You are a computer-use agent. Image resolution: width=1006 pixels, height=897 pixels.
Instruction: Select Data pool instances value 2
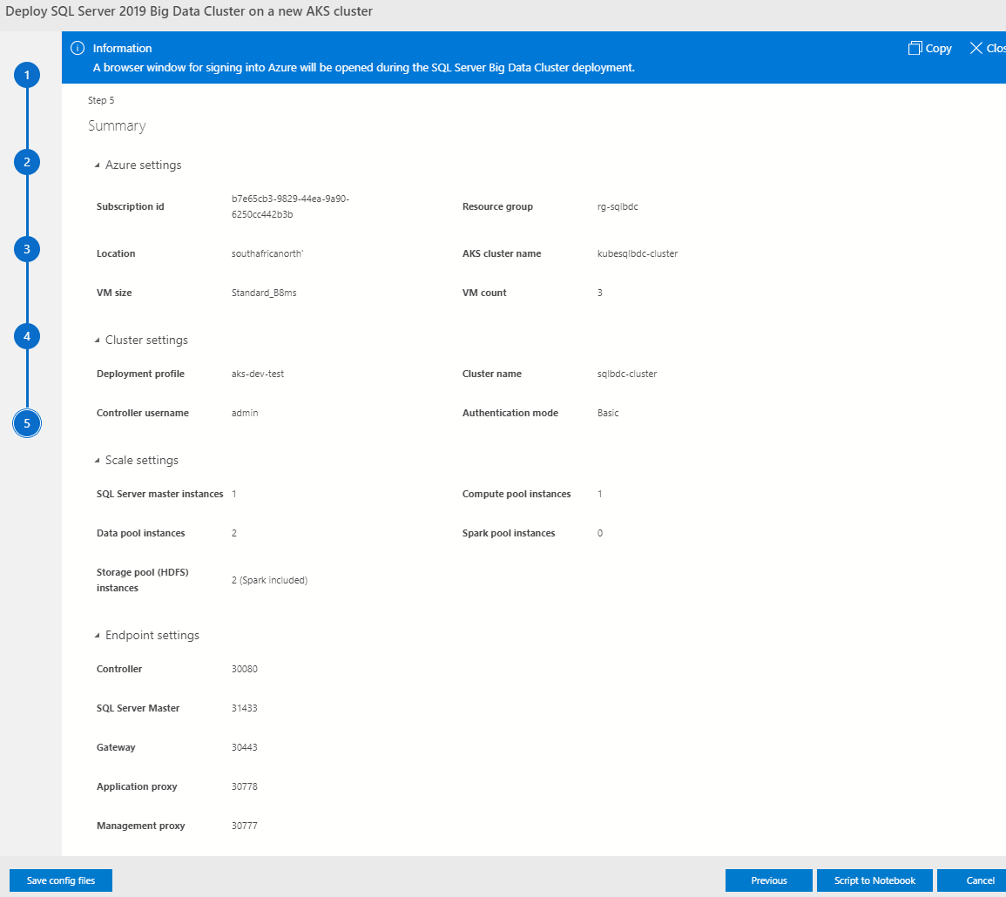(x=234, y=533)
